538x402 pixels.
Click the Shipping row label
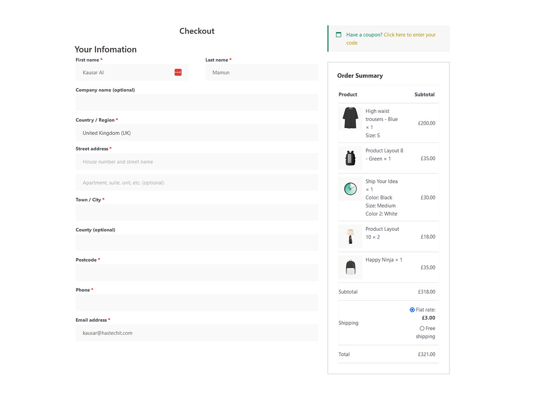[x=348, y=323]
